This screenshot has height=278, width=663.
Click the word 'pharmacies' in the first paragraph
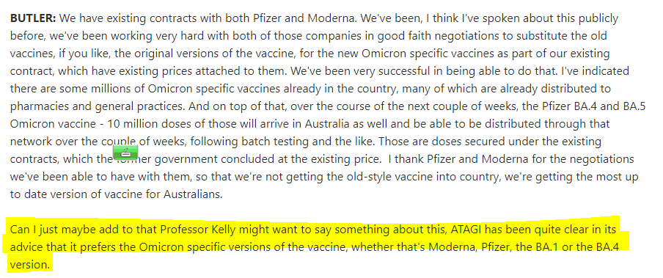34,106
